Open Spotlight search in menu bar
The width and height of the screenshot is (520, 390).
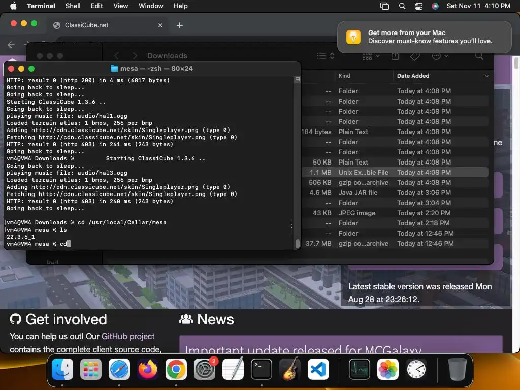click(x=402, y=6)
